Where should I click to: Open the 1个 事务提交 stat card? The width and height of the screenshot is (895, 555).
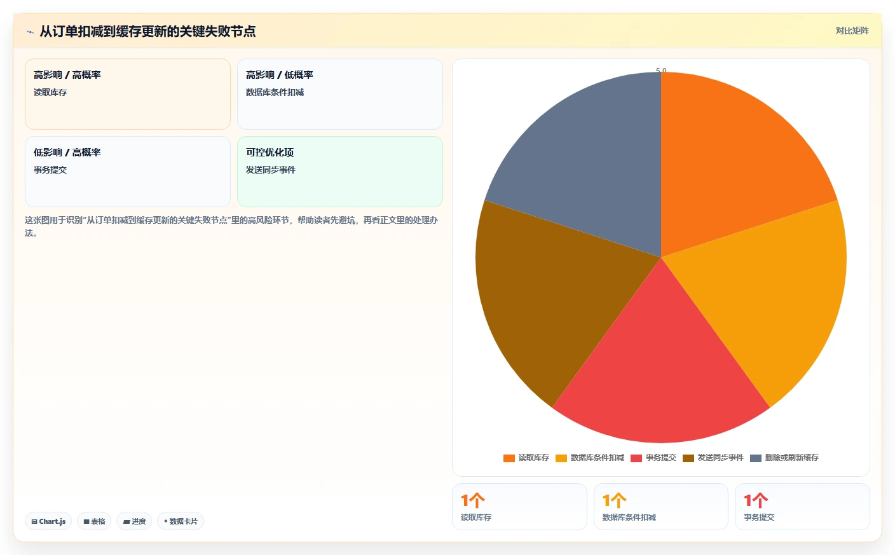(x=802, y=507)
